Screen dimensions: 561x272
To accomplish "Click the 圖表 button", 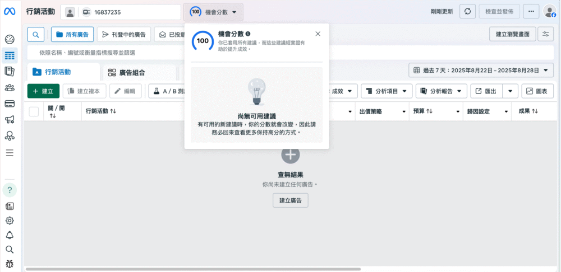I will click(x=537, y=91).
